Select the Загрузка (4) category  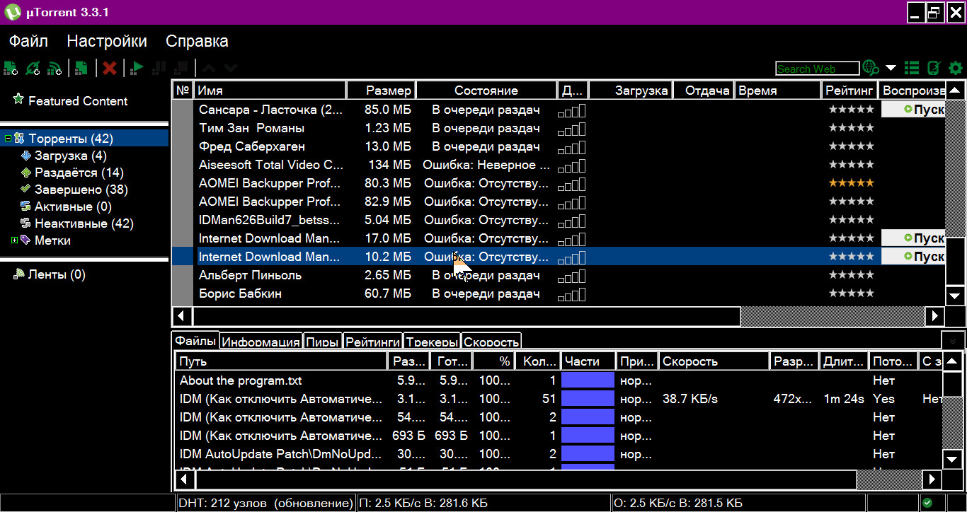69,156
